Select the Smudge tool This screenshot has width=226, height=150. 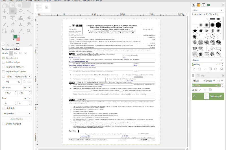[x=29, y=24]
